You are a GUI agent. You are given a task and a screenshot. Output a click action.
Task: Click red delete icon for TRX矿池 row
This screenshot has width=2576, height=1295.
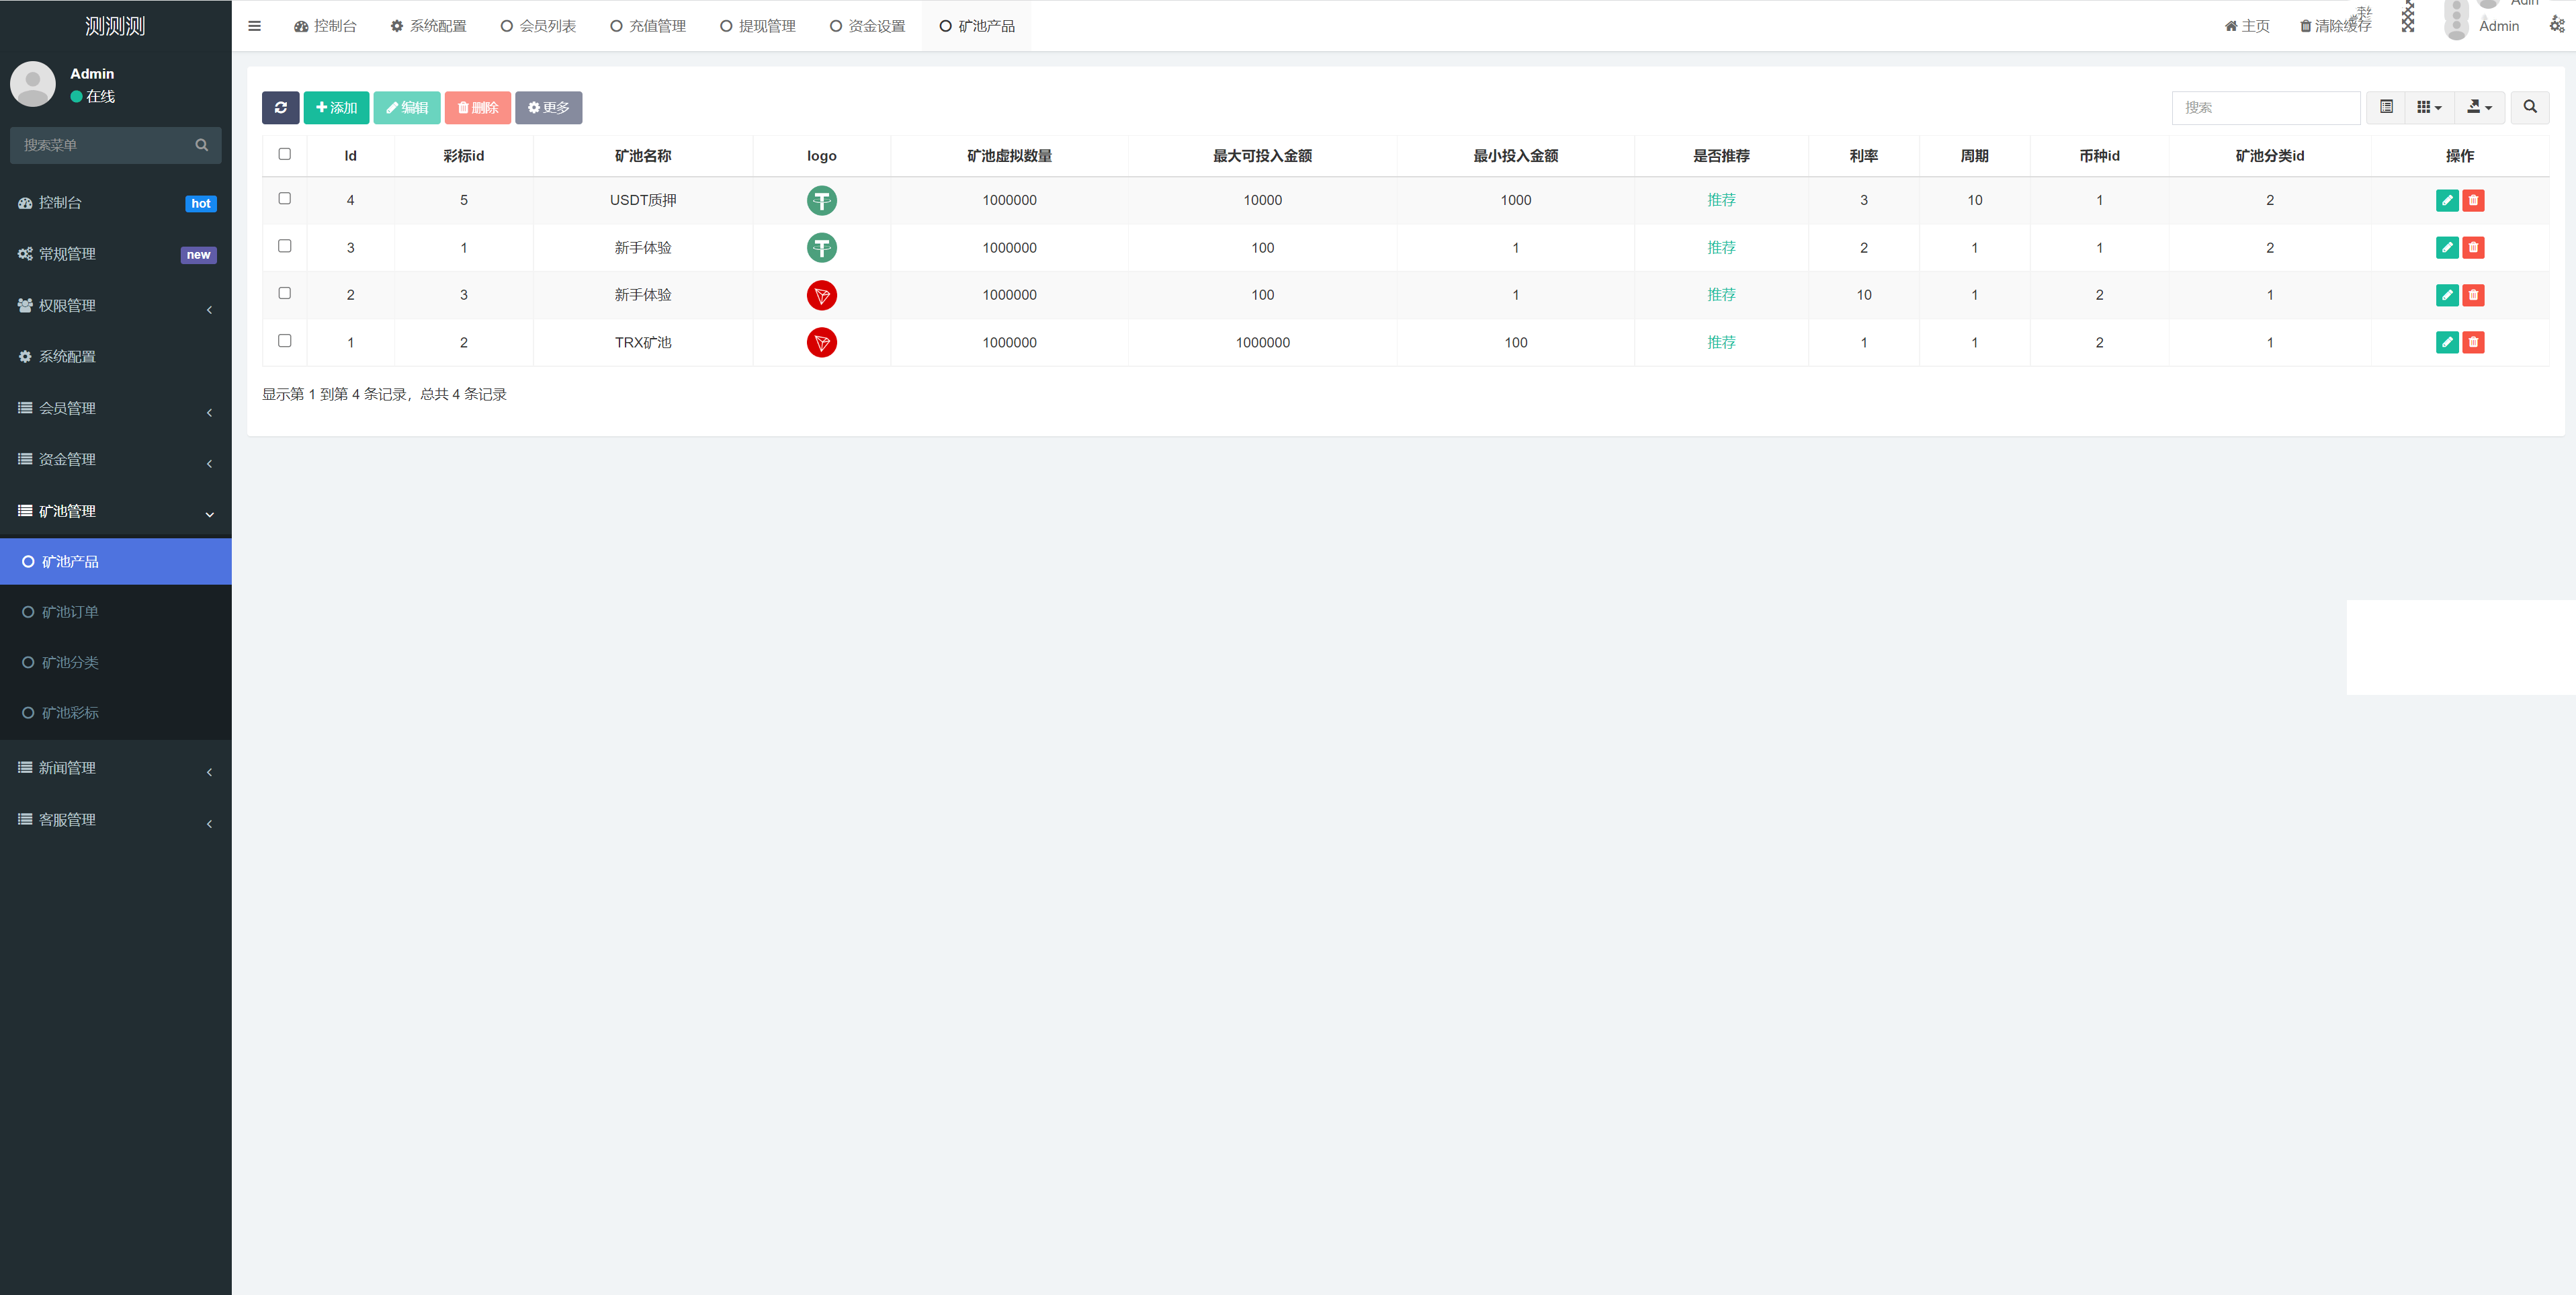[x=2473, y=342]
